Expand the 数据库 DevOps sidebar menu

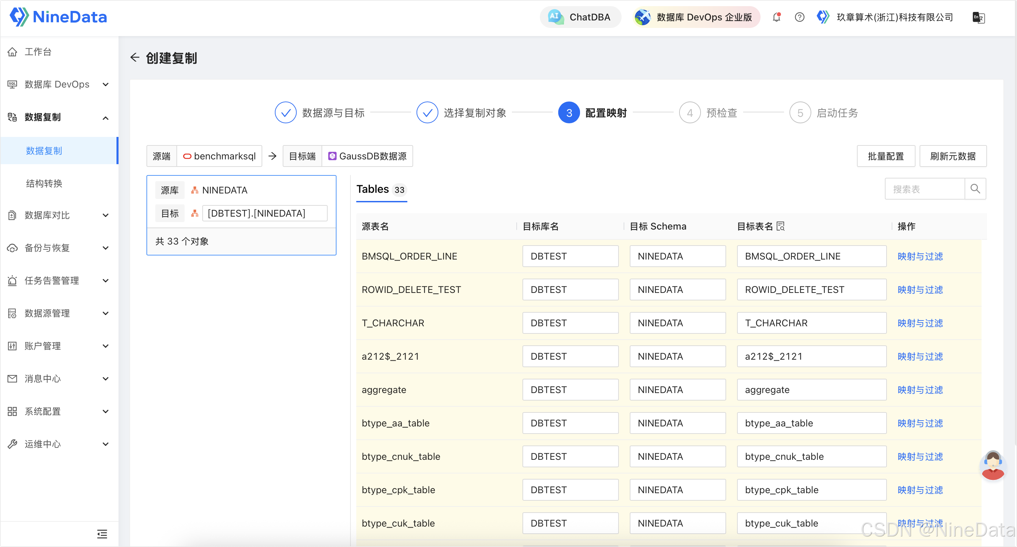pyautogui.click(x=58, y=84)
